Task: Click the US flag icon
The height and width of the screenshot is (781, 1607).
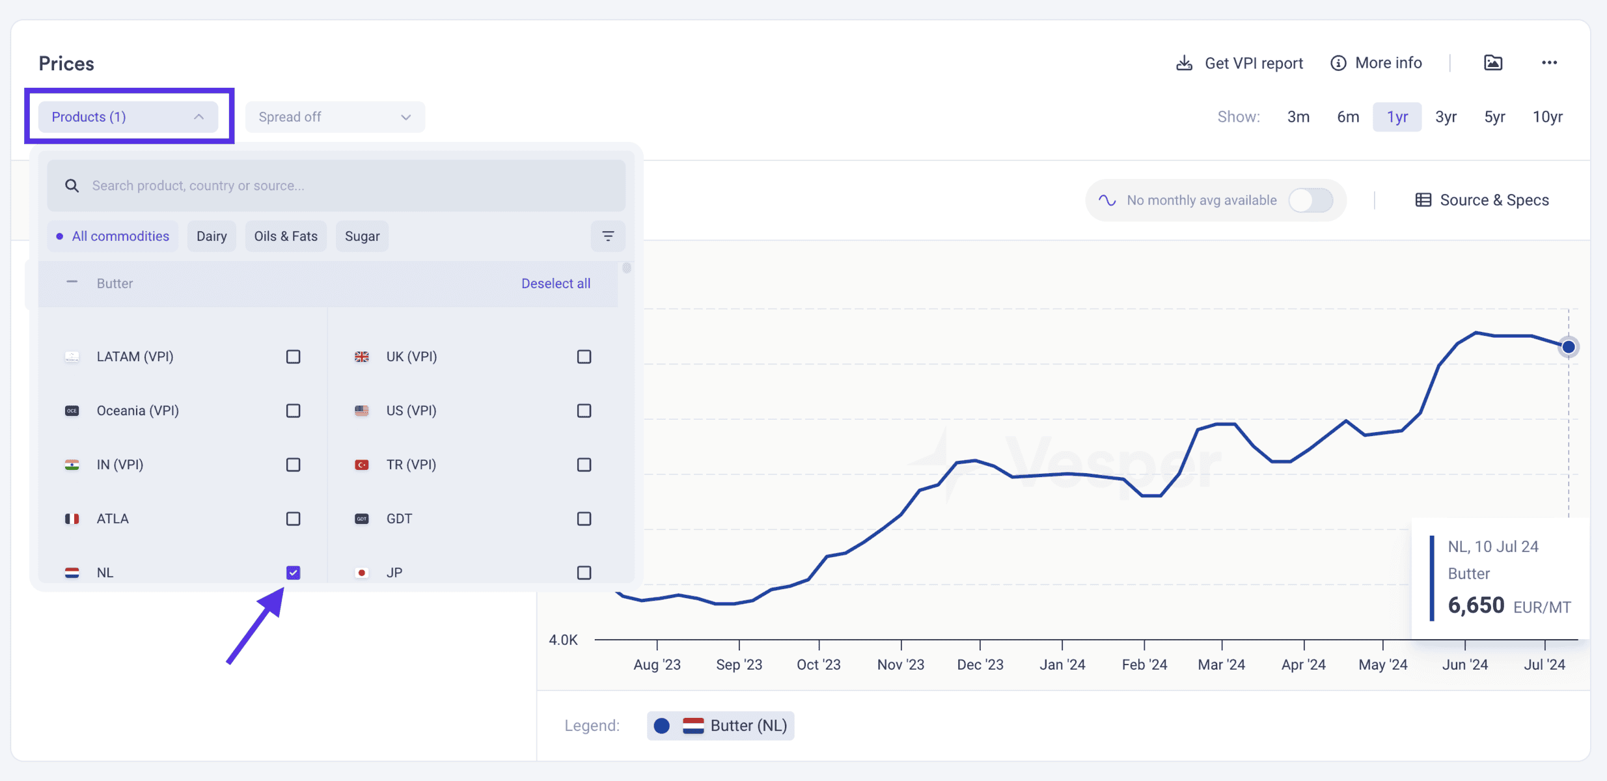Action: [x=361, y=411]
